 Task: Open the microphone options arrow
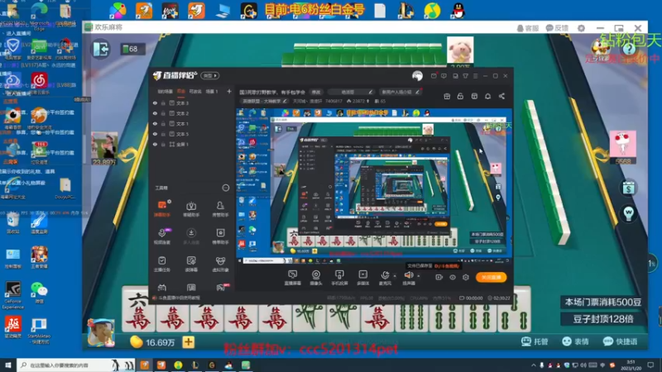pos(395,276)
